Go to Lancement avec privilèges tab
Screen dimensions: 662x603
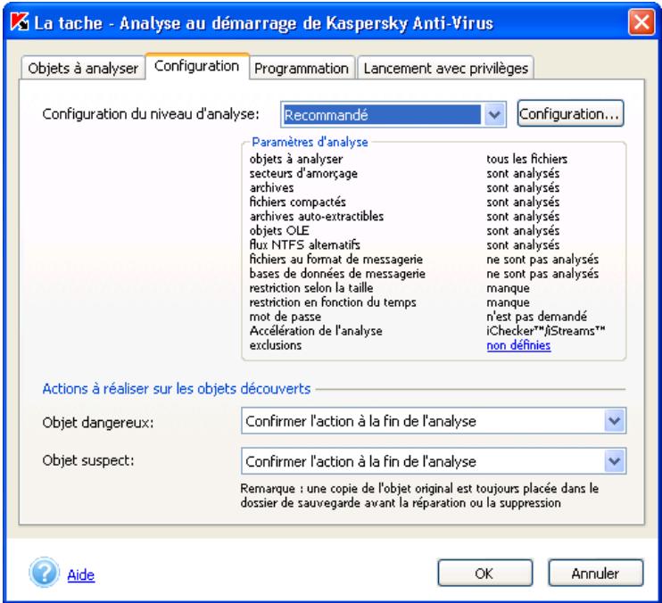446,68
